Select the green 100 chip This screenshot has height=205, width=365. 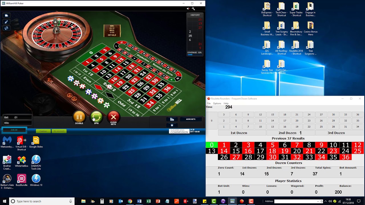point(107,105)
